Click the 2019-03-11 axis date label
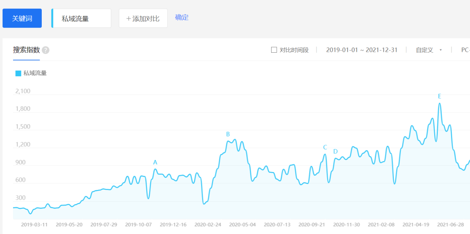Image resolution: width=470 pixels, height=234 pixels. [x=34, y=225]
